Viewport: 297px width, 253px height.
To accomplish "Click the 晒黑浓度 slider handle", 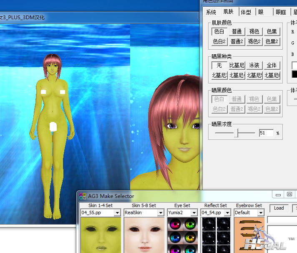I will (x=237, y=133).
